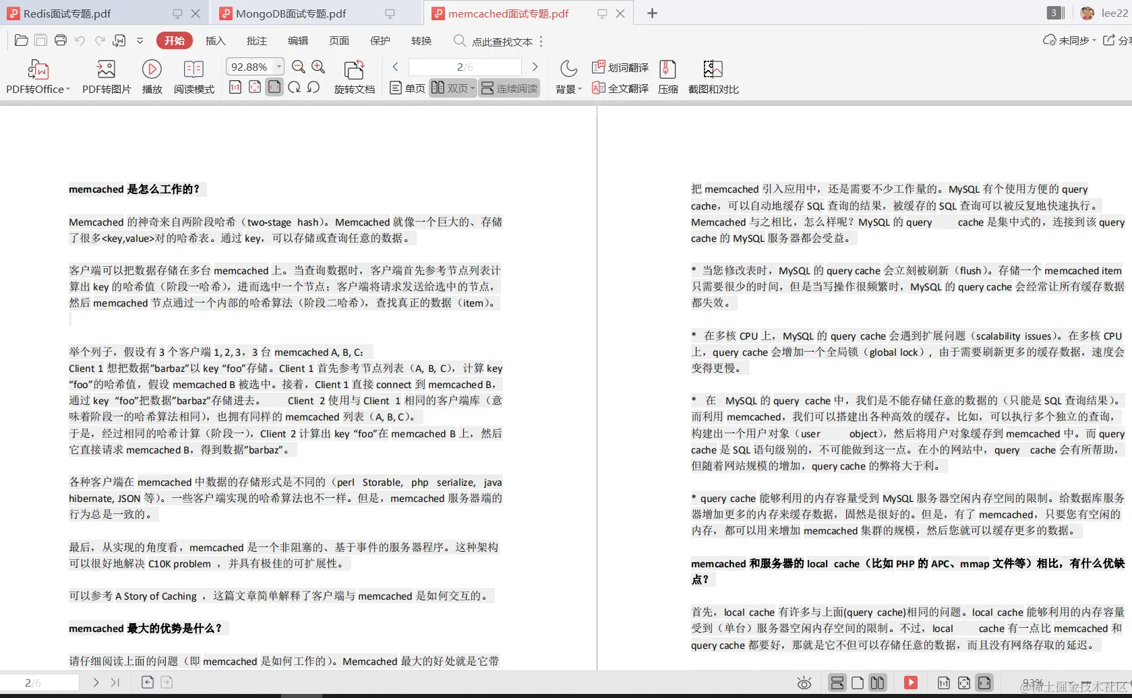Click the 旋转文档 rotate document tool

click(x=355, y=75)
